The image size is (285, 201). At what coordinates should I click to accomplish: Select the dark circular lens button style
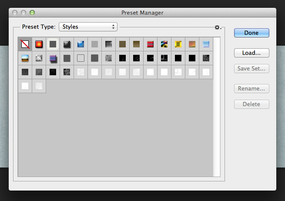point(67,44)
